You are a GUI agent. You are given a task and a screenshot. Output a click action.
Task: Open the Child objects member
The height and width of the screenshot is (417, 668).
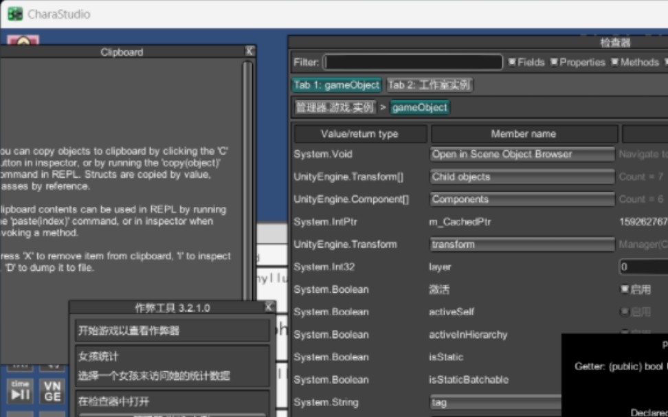tap(522, 177)
